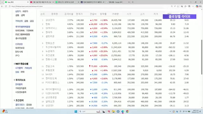The height and width of the screenshot is (114, 203).
Task: Open 거래상위 in the left sidebar
Action: tap(19, 21)
